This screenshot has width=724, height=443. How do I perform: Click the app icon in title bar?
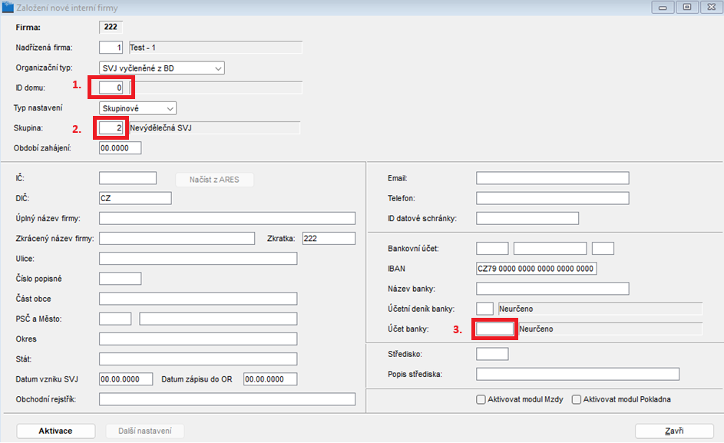(x=8, y=8)
